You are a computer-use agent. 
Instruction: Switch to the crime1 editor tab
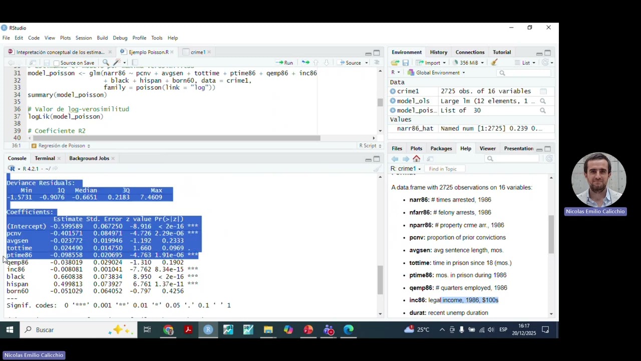point(198,52)
